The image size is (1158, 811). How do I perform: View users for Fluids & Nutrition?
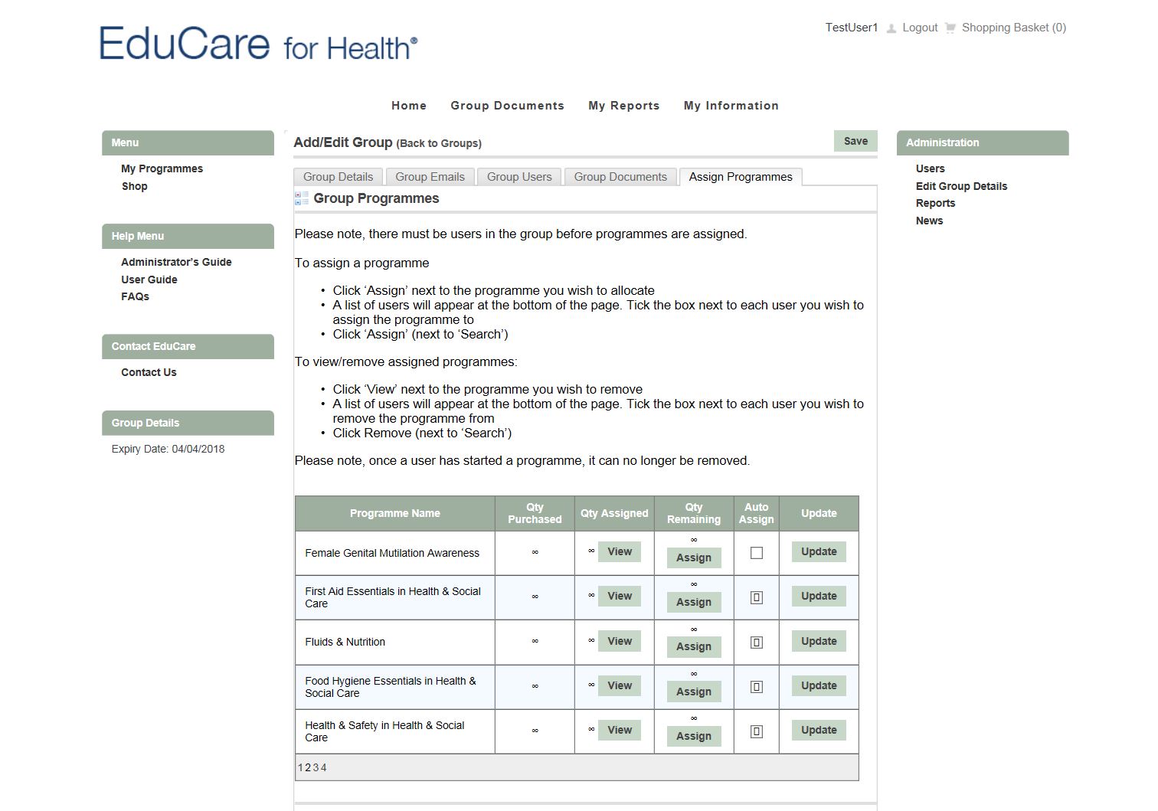point(620,641)
